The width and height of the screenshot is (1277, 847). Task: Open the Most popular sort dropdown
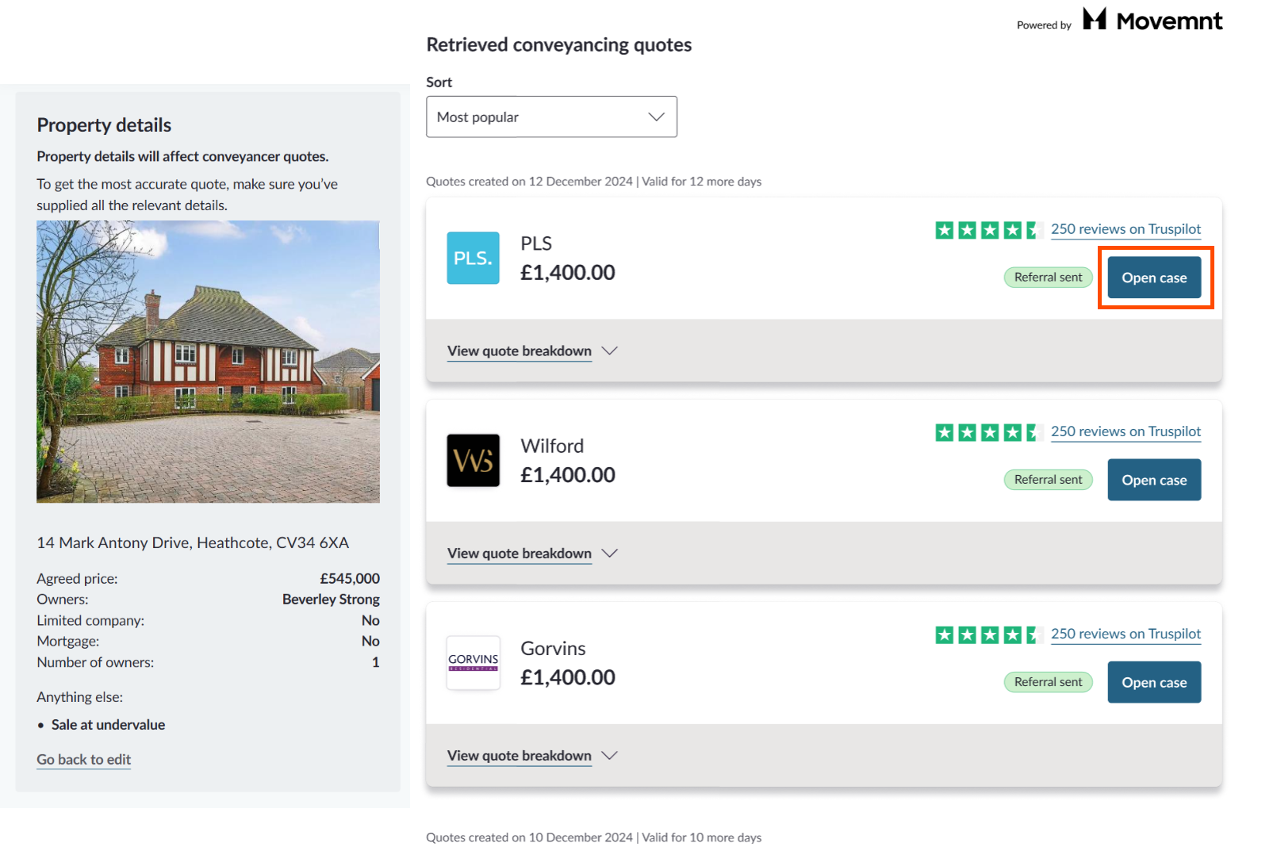[x=551, y=117]
